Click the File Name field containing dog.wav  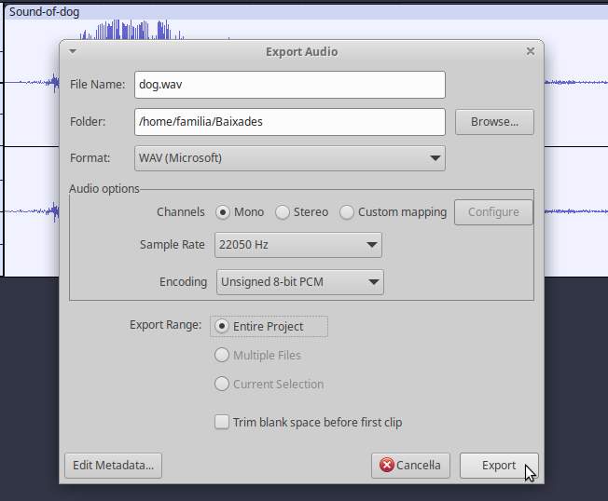point(290,85)
